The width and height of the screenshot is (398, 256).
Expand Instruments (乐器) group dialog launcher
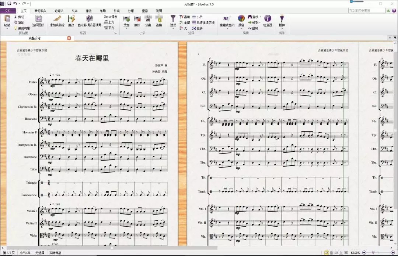115,33
